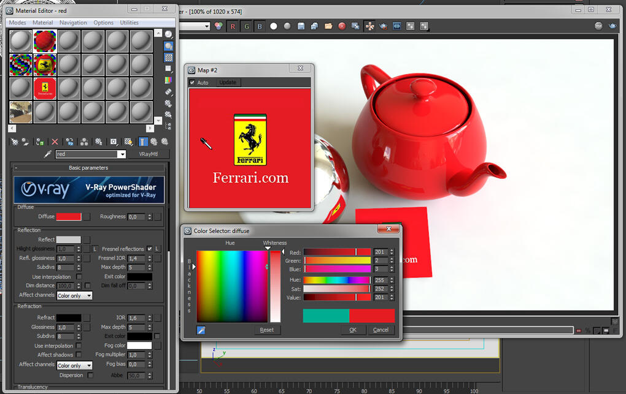
Task: Select the Ferrari logo material sample slot
Action: (x=45, y=89)
